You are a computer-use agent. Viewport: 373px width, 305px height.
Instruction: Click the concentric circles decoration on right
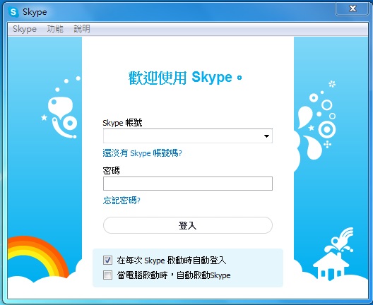point(327,129)
